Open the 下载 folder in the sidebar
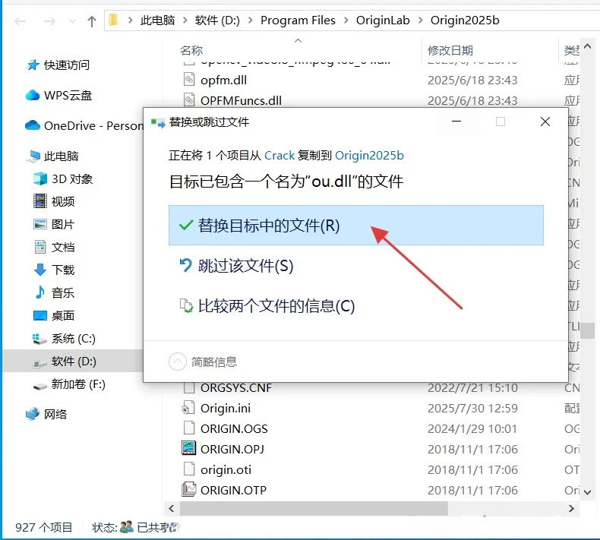600x540 pixels. [x=63, y=270]
